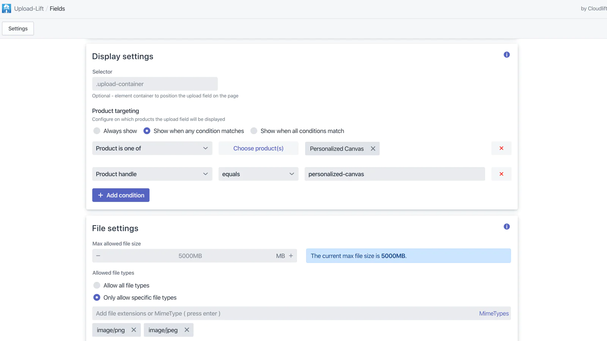The width and height of the screenshot is (607, 341).
Task: Increase max file size with plus
Action: 291,256
